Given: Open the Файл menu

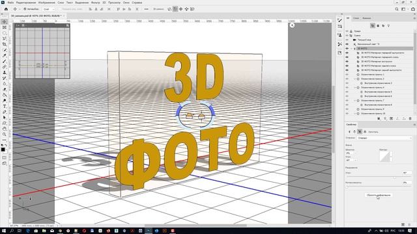Looking at the screenshot, I should [10, 3].
